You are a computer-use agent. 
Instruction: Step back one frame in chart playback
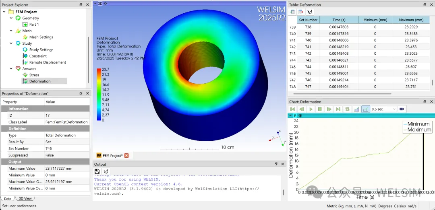302,109
